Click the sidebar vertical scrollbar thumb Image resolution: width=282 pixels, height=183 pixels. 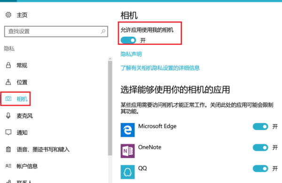point(110,108)
